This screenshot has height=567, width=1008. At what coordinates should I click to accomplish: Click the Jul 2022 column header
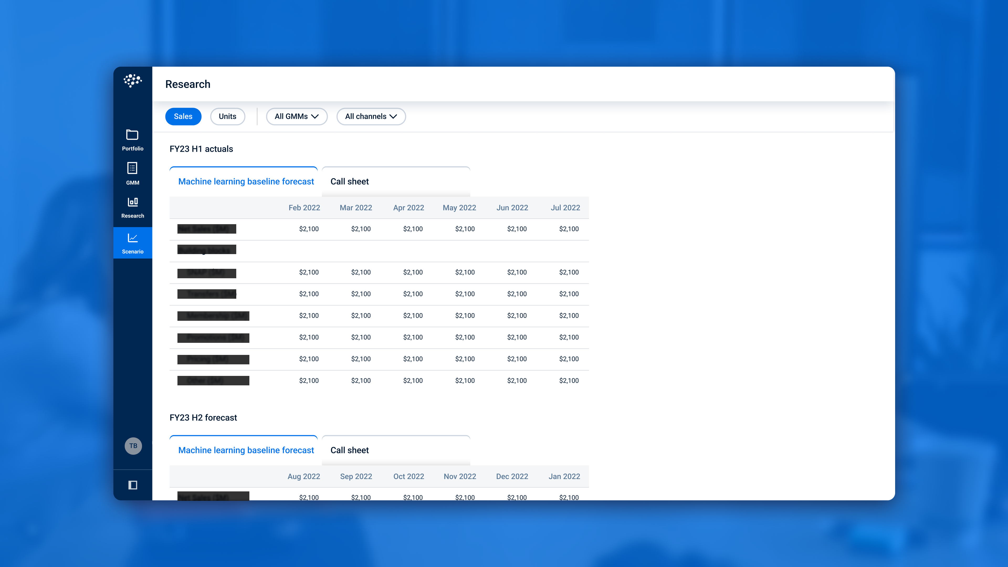tap(565, 208)
